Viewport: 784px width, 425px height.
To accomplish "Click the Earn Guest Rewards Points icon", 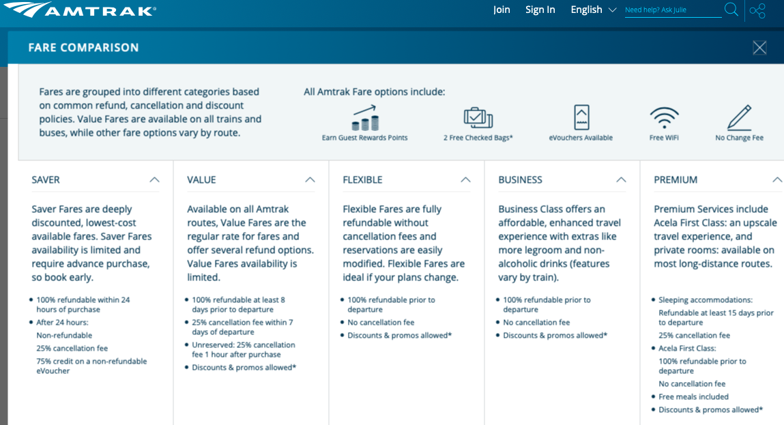I will [365, 118].
